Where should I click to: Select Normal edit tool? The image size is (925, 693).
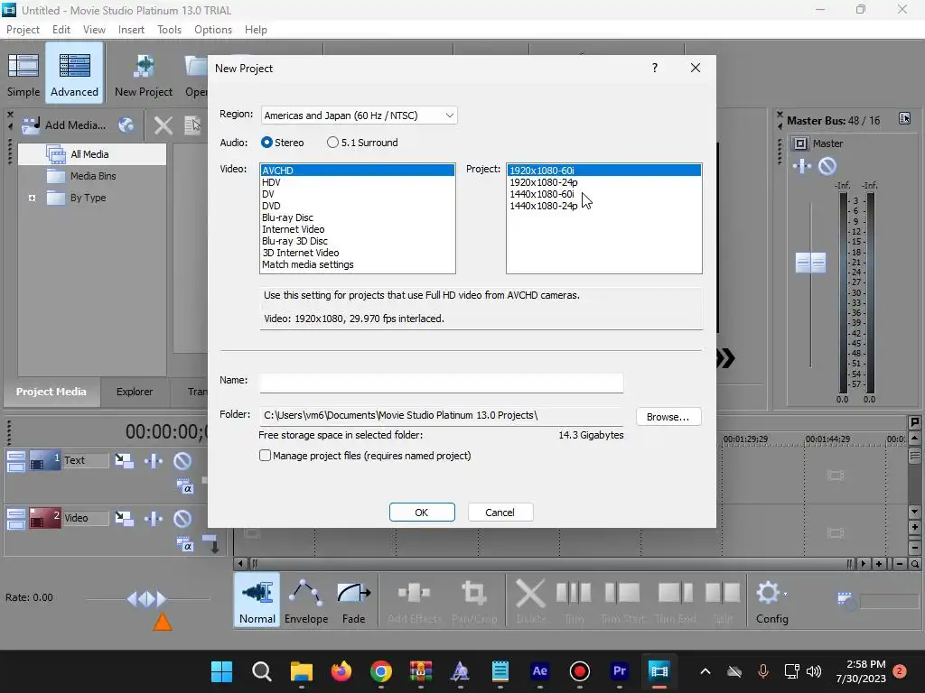click(257, 600)
